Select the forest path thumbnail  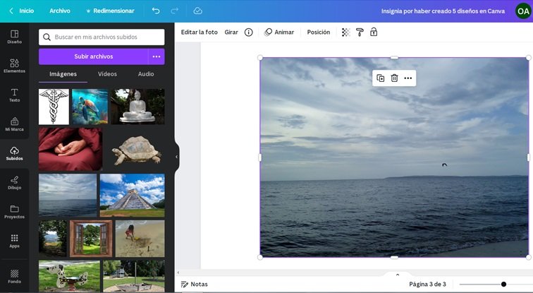click(x=53, y=239)
